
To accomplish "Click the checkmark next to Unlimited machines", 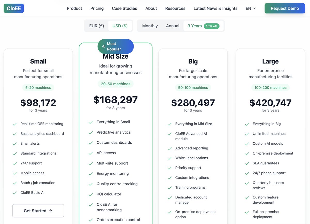I will (x=247, y=134).
